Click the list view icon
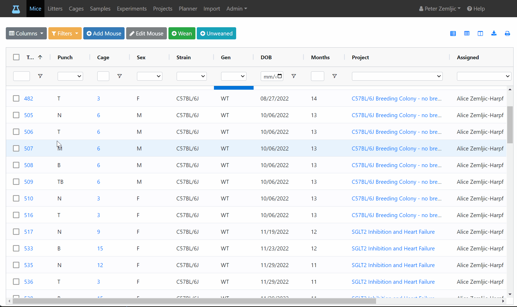 tap(453, 34)
